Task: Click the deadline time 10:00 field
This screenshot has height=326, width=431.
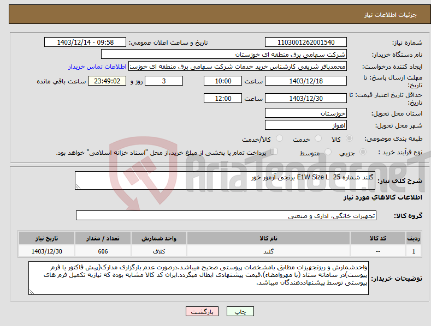Action: [x=223, y=81]
